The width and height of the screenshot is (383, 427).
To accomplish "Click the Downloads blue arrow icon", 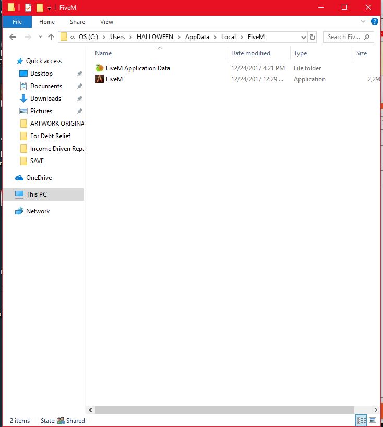I will [x=23, y=99].
